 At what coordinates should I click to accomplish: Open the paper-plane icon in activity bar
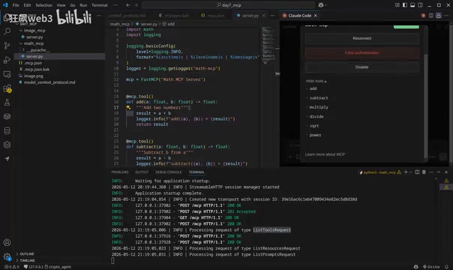pyautogui.click(x=7, y=159)
